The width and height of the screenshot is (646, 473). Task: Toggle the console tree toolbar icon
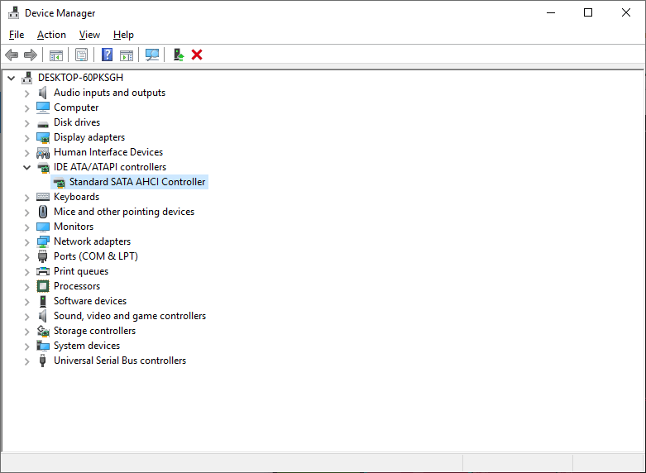pos(56,55)
